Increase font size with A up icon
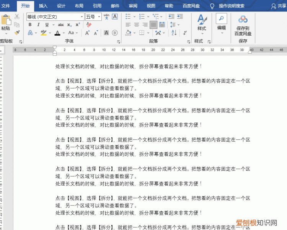 [88, 33]
